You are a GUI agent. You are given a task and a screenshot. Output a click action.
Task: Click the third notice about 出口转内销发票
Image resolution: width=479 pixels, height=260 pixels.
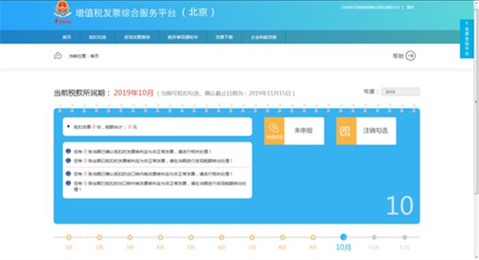pos(153,174)
